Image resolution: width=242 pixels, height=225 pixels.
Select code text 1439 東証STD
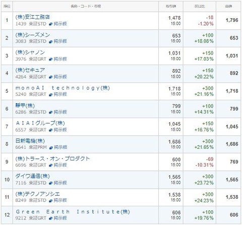[31, 24]
